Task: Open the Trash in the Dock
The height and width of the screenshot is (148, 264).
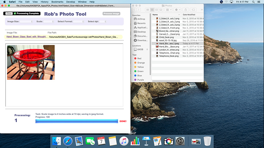Action: (x=207, y=141)
